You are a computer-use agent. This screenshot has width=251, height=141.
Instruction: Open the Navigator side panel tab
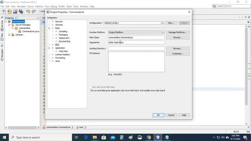[2, 54]
